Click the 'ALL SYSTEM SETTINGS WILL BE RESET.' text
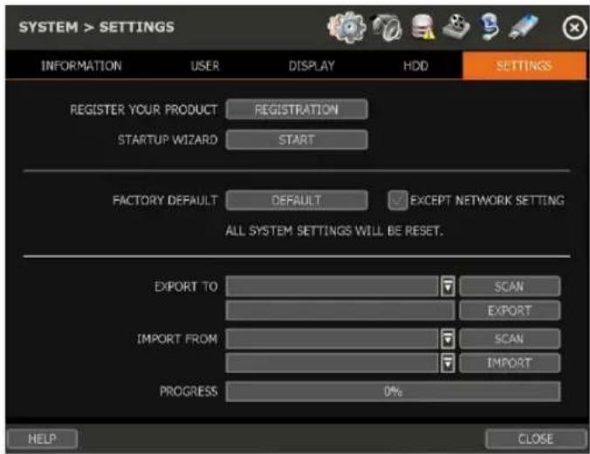The width and height of the screenshot is (590, 454). pos(334,231)
